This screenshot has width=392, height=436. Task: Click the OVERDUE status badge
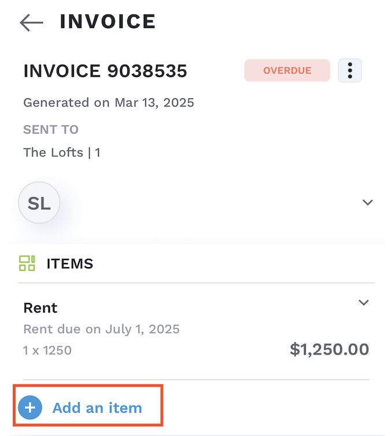287,71
